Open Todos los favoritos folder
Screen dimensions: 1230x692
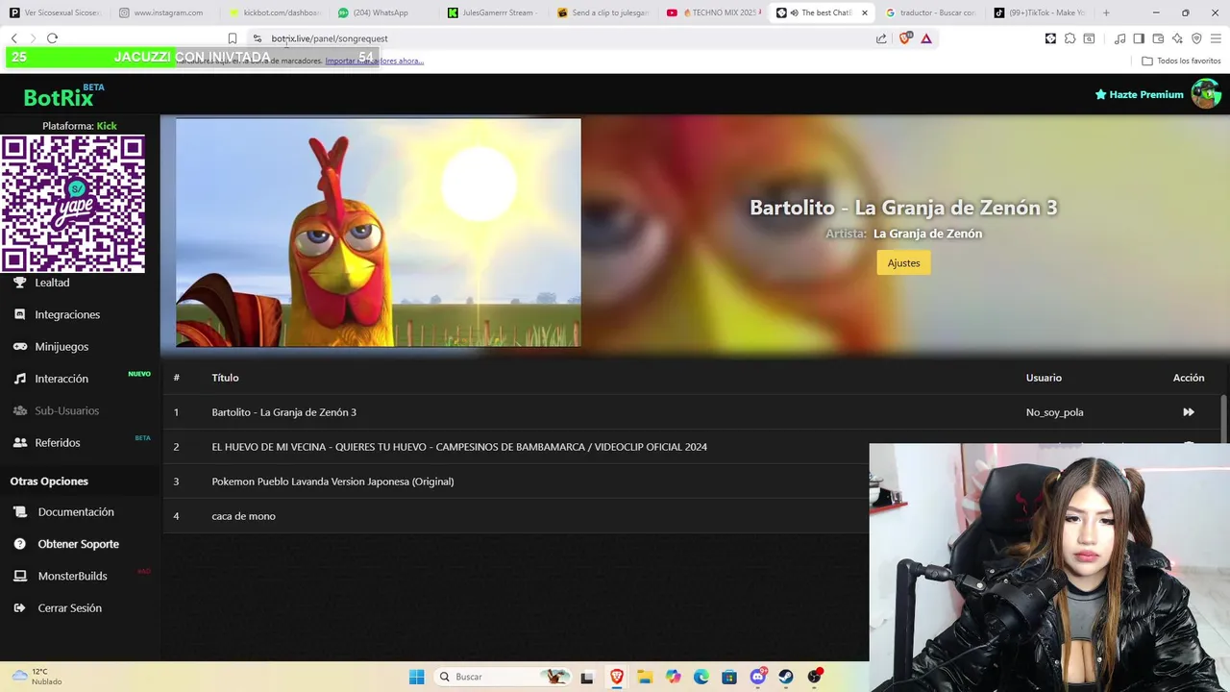(1181, 61)
